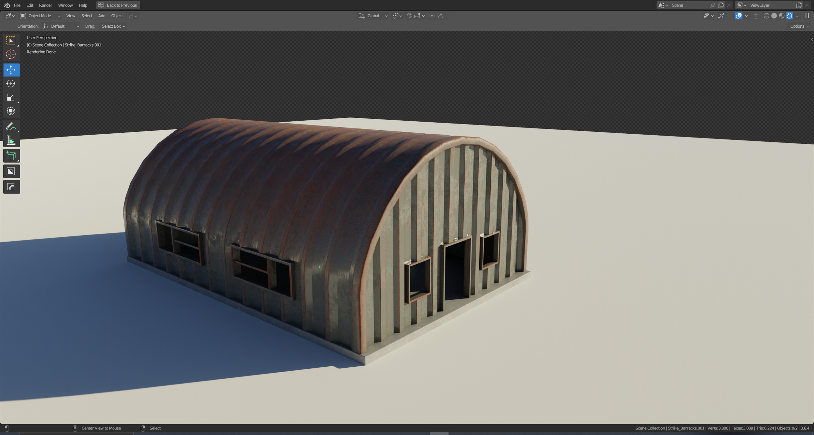Toggle viewport overlays display
Viewport: 814px width, 435px height.
(x=738, y=16)
